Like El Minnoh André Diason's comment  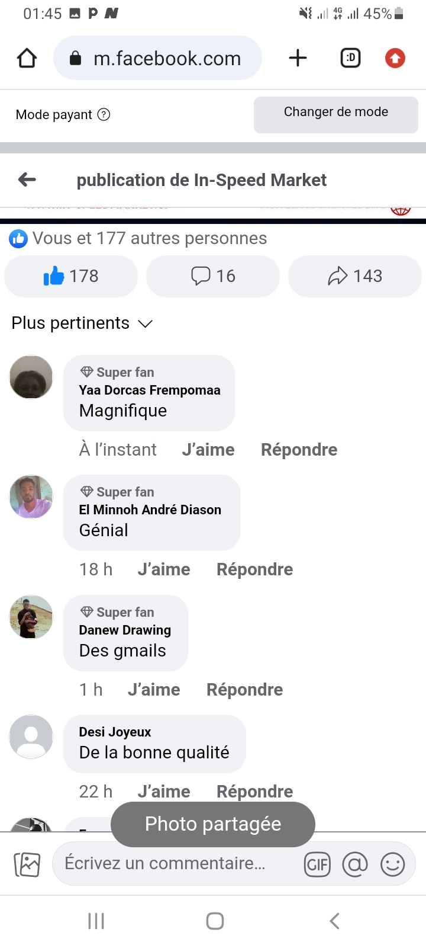(x=164, y=569)
